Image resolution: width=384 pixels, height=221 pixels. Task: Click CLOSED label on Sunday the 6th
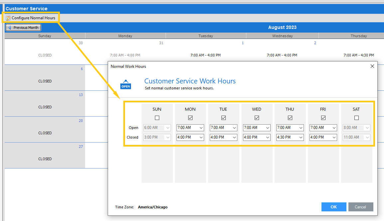(45, 81)
